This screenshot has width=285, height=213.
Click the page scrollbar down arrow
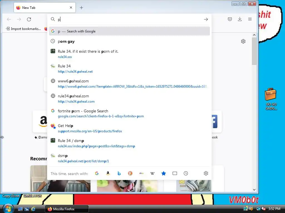point(254,190)
